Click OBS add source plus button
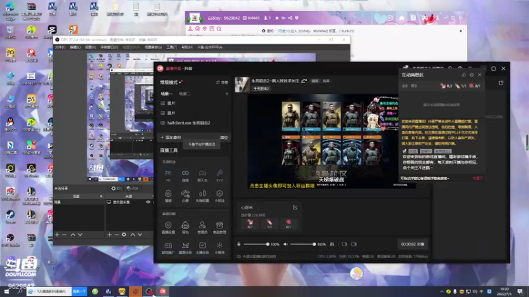 pyautogui.click(x=109, y=234)
